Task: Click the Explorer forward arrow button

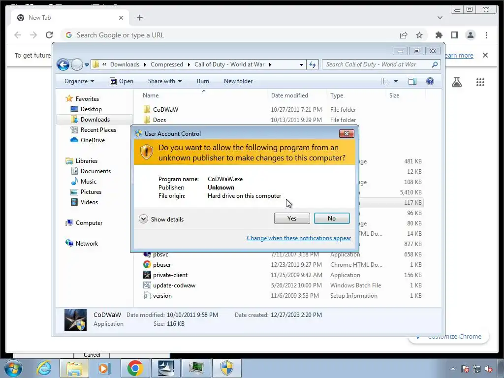Action: pyautogui.click(x=77, y=64)
